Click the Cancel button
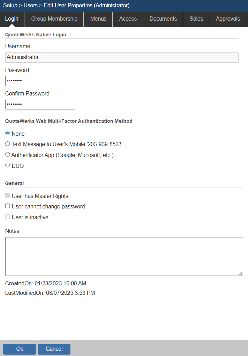The image size is (248, 356). [x=54, y=349]
